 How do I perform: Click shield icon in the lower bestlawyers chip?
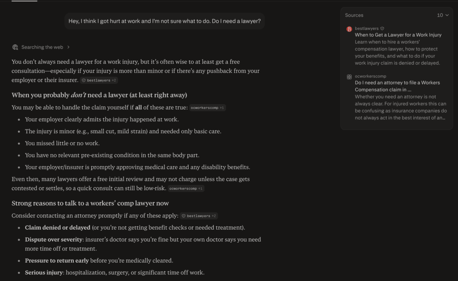(183, 216)
